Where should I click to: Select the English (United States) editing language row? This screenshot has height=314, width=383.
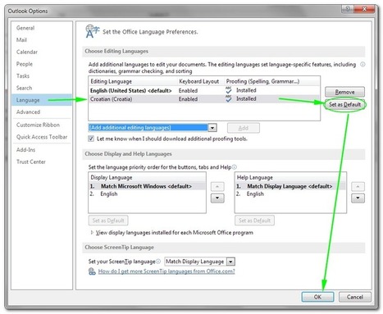click(204, 90)
